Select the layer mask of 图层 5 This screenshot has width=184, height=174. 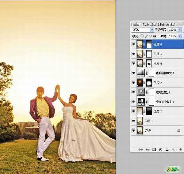pos(149,54)
